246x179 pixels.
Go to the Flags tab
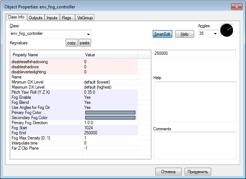tap(66, 18)
